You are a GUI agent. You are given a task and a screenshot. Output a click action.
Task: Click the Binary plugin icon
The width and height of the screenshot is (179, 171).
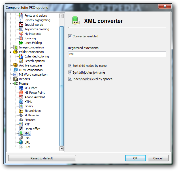click(21, 106)
